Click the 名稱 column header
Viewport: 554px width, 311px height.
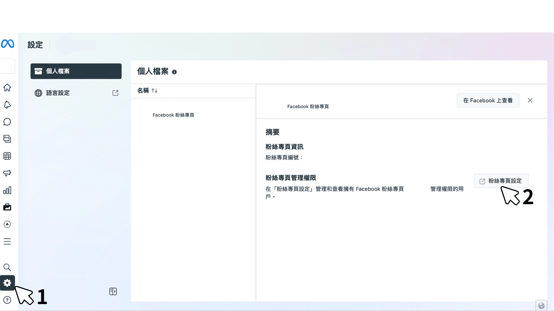point(143,91)
